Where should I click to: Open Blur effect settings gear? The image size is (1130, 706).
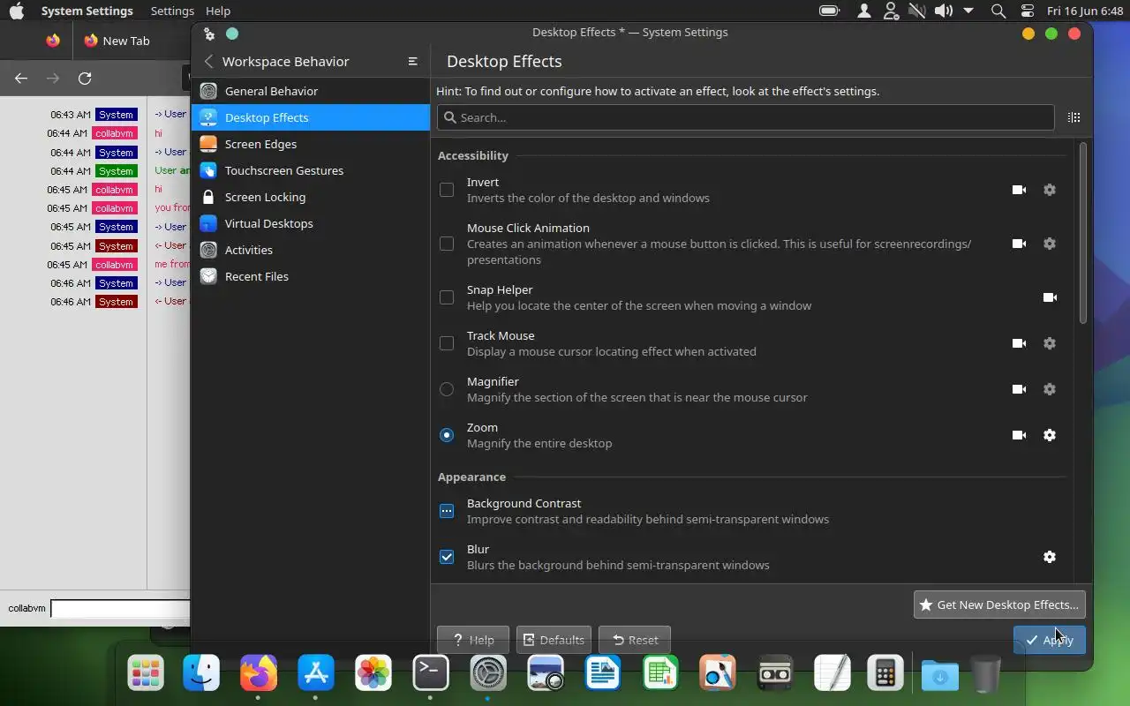1050,557
